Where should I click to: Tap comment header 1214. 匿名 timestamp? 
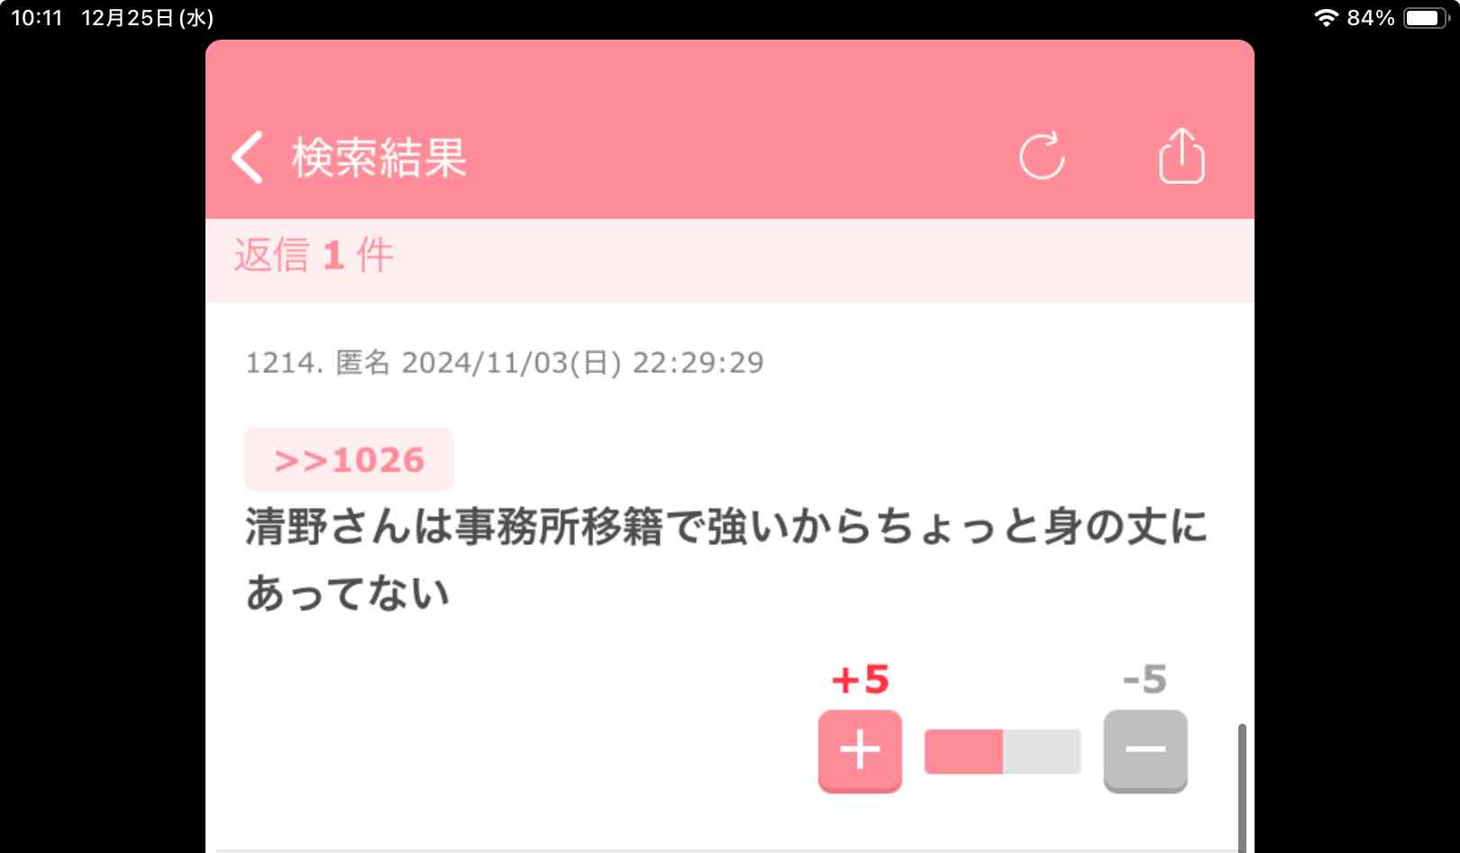505,362
